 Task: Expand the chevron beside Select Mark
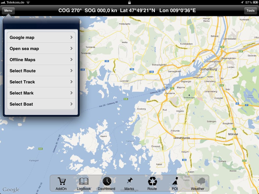coord(72,93)
